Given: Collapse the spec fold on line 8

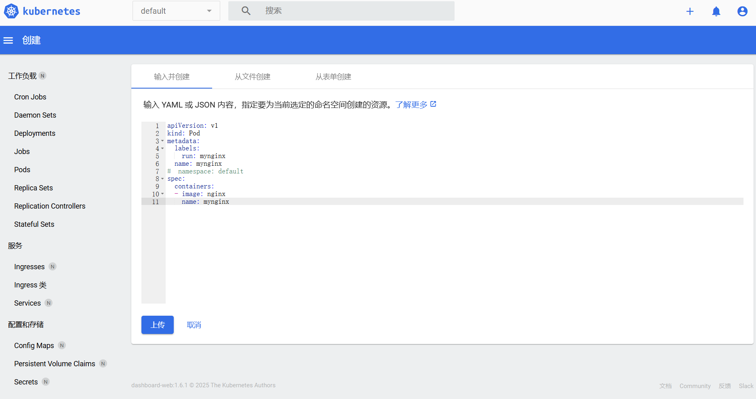Looking at the screenshot, I should (162, 179).
